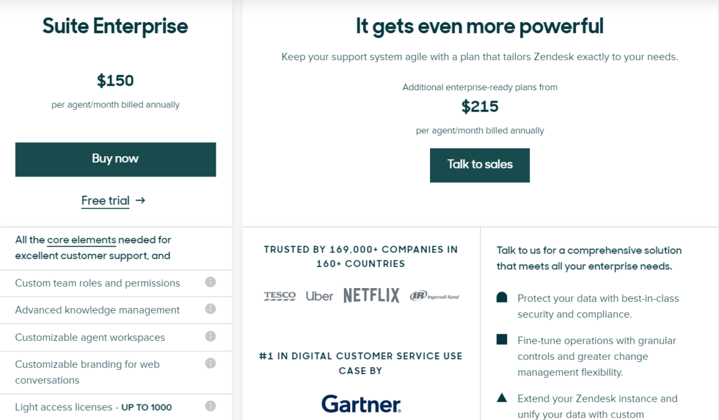Select the Gartner logo
This screenshot has width=719, height=420.
click(360, 404)
